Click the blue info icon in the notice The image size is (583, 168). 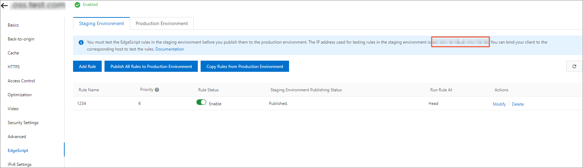pyautogui.click(x=81, y=43)
